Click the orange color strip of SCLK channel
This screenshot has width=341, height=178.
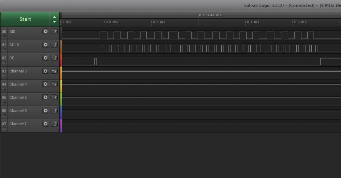pos(61,47)
